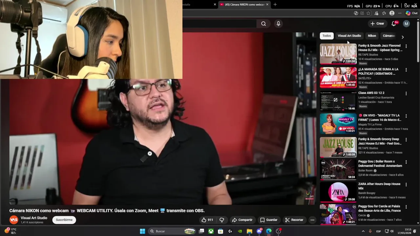The image size is (420, 236).
Task: Open the YouTube notifications bell
Action: pos(394,24)
